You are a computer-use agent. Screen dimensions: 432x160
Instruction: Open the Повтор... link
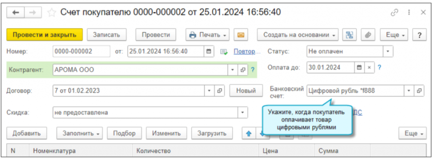[247, 51]
